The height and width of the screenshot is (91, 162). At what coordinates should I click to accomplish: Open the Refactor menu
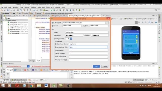click(x=33, y=7)
